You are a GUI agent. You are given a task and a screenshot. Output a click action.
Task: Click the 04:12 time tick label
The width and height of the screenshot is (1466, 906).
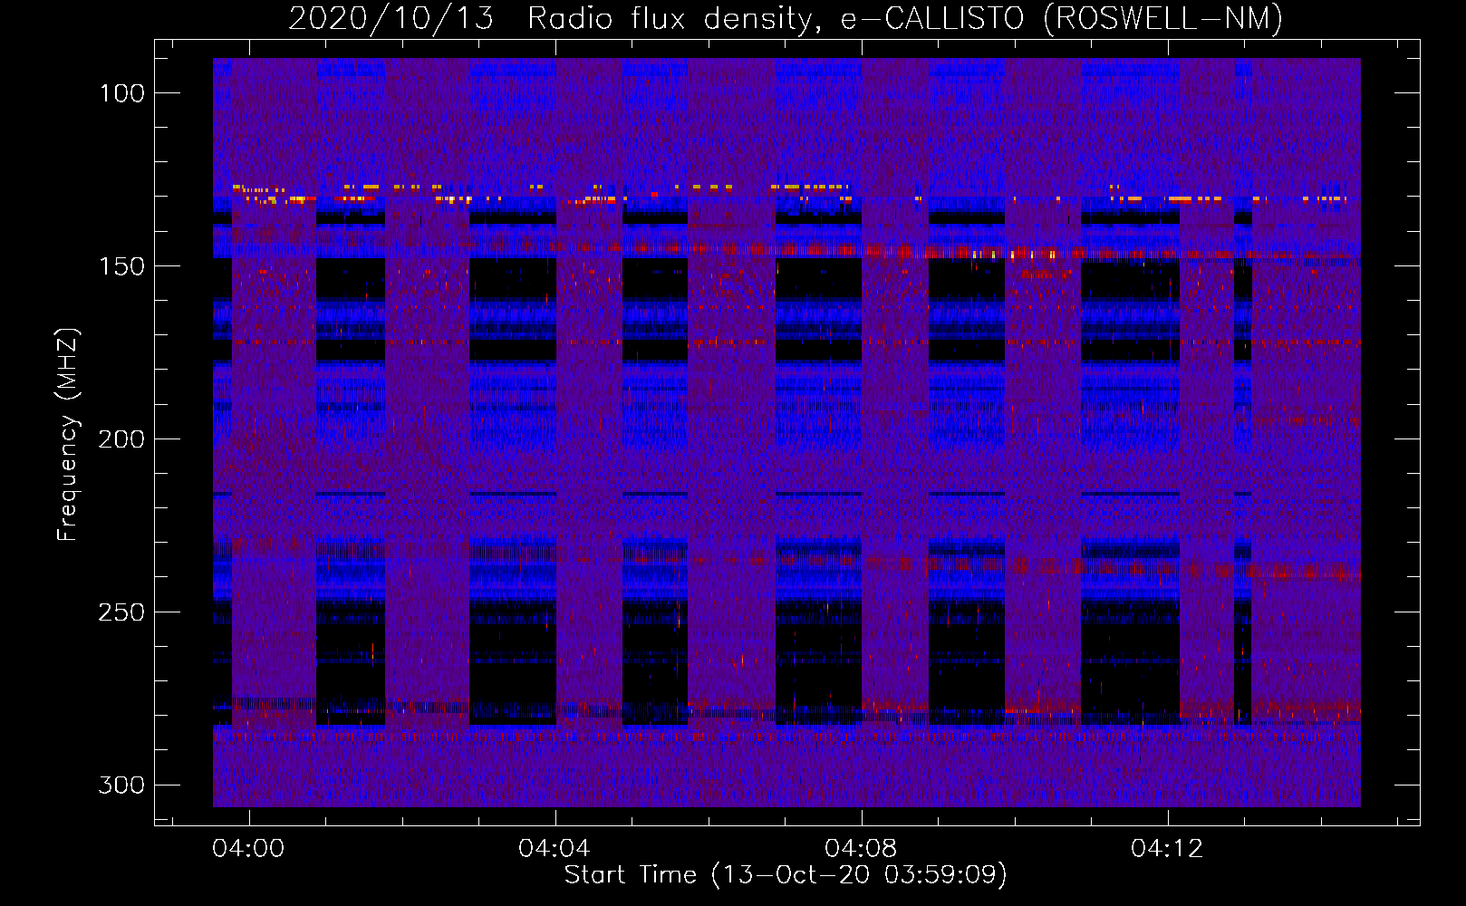pyautogui.click(x=1167, y=849)
